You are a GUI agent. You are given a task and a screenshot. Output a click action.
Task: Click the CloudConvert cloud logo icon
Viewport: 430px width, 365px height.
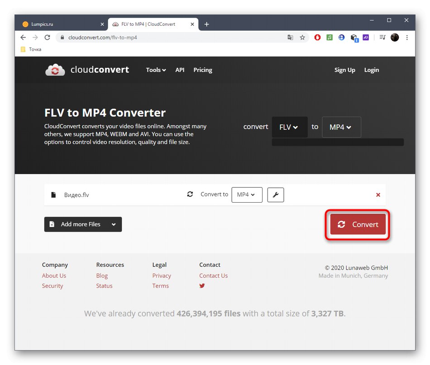pos(55,70)
